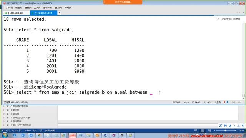Click the SSH2 status indicator
Image resolution: width=246 pixels, height=138 pixels.
(x=176, y=102)
